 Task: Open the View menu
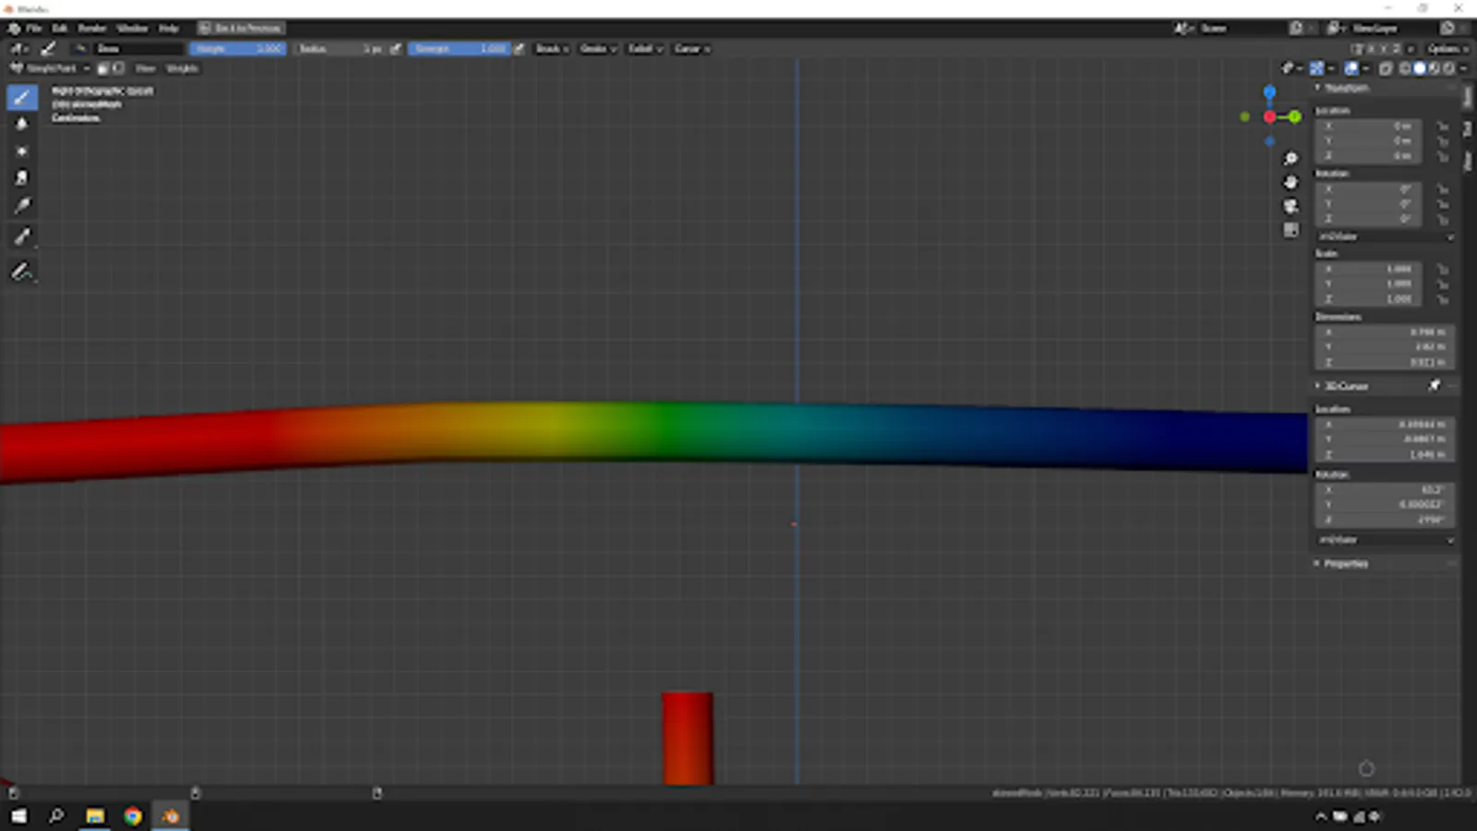(x=146, y=67)
